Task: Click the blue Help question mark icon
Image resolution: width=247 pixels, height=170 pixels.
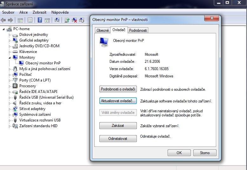Action: (40, 20)
